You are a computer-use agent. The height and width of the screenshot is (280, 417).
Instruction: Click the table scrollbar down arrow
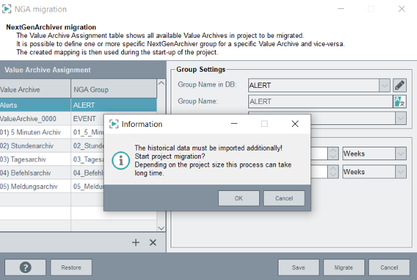161,227
